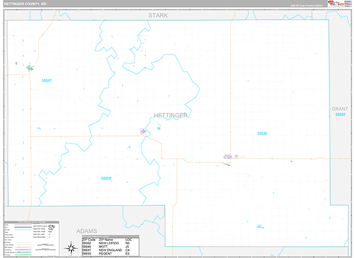Select the GRANT neighboring county label
355x258 pixels.
(x=340, y=109)
